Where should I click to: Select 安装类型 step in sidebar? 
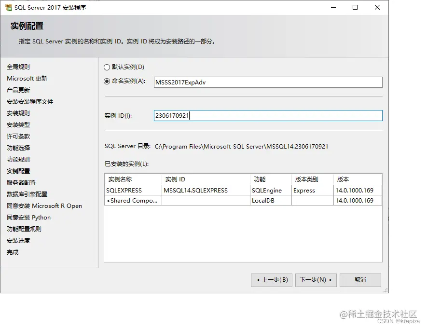pyautogui.click(x=18, y=125)
